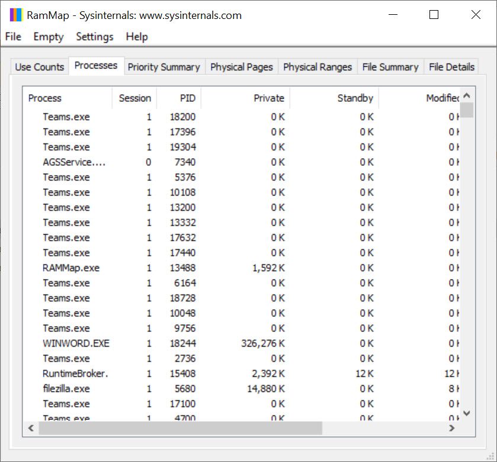Sort by the PID column header
The image size is (497, 462).
coord(179,98)
